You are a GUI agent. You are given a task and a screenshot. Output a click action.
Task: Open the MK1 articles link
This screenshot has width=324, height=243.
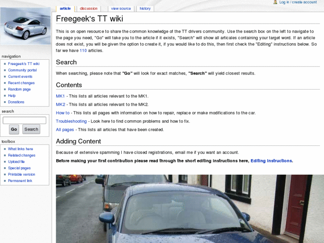click(x=60, y=96)
